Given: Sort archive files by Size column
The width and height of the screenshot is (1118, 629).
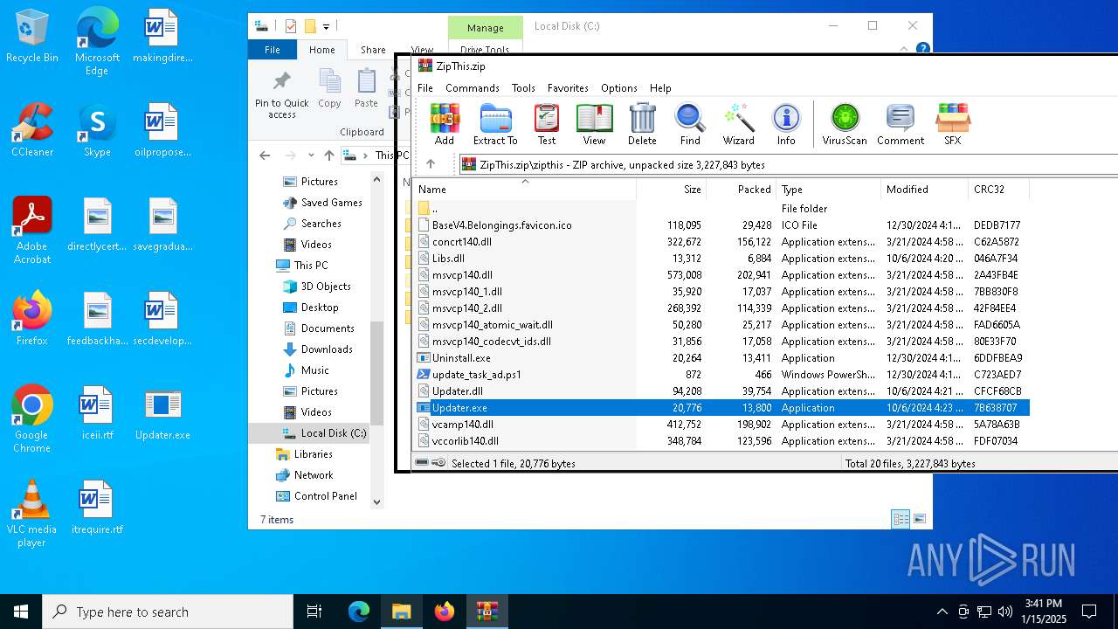Looking at the screenshot, I should tap(671, 190).
